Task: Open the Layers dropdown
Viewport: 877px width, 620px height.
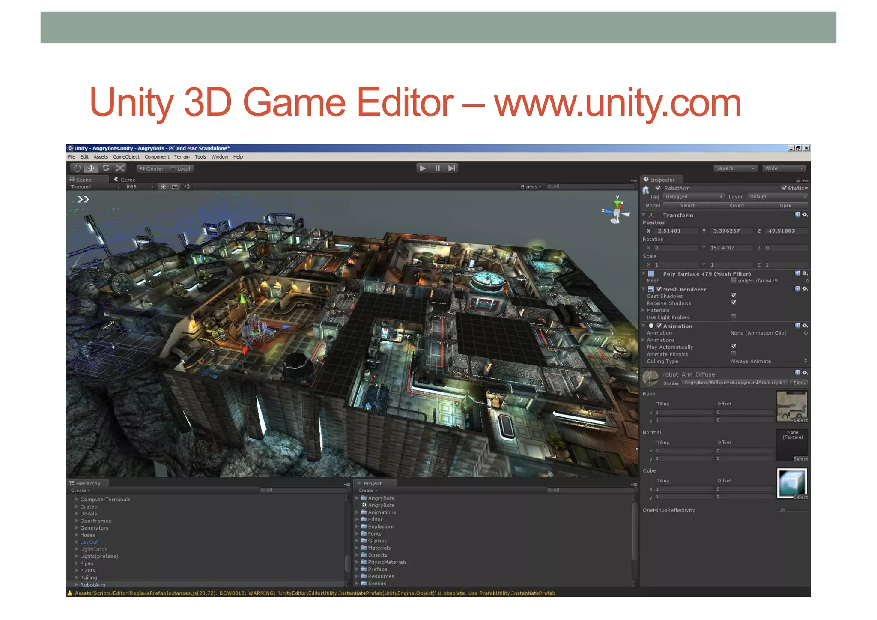Action: coord(735,168)
